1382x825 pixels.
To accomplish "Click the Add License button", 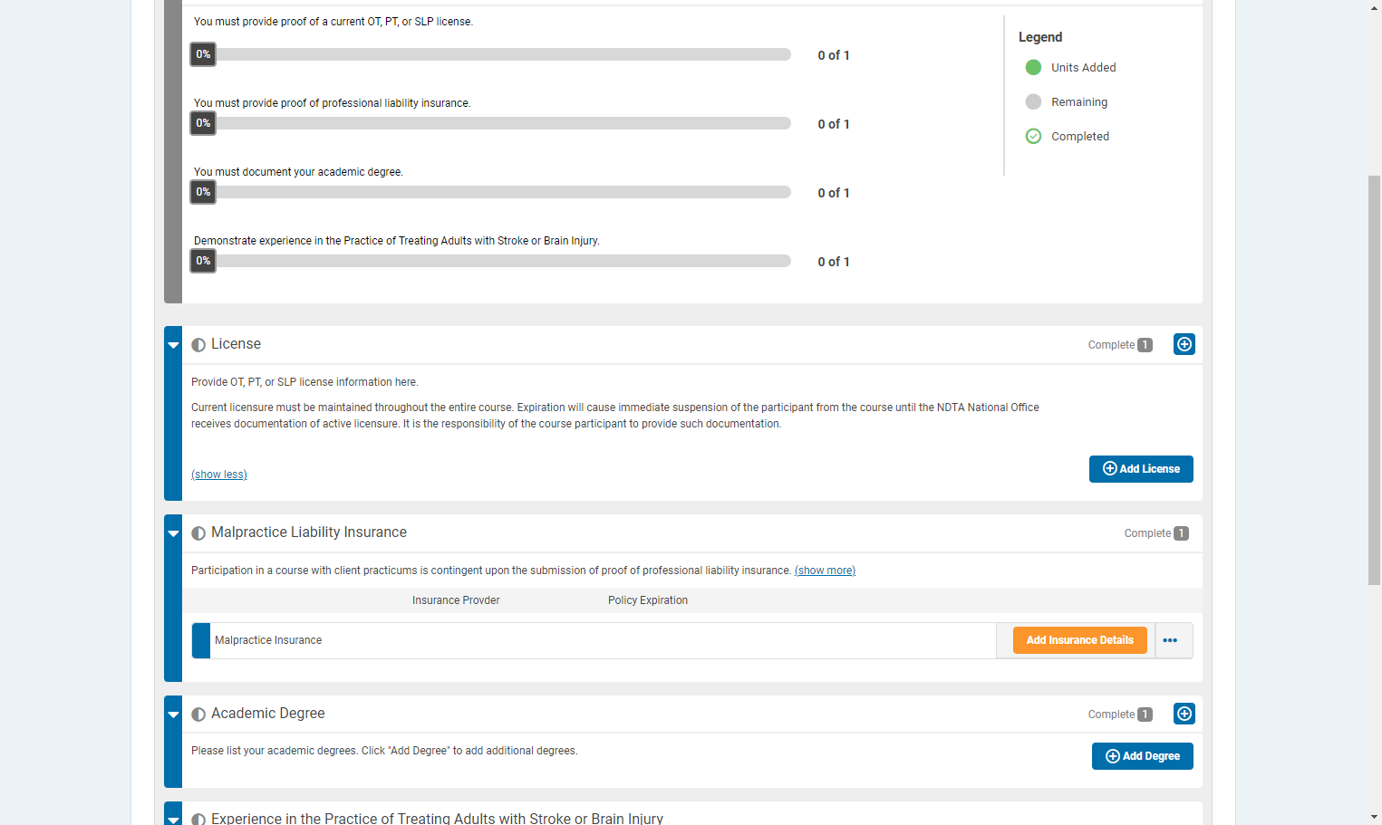I will click(1141, 469).
